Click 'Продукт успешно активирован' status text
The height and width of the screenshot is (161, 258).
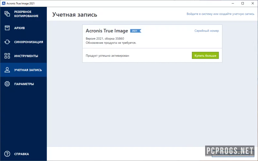pos(107,56)
